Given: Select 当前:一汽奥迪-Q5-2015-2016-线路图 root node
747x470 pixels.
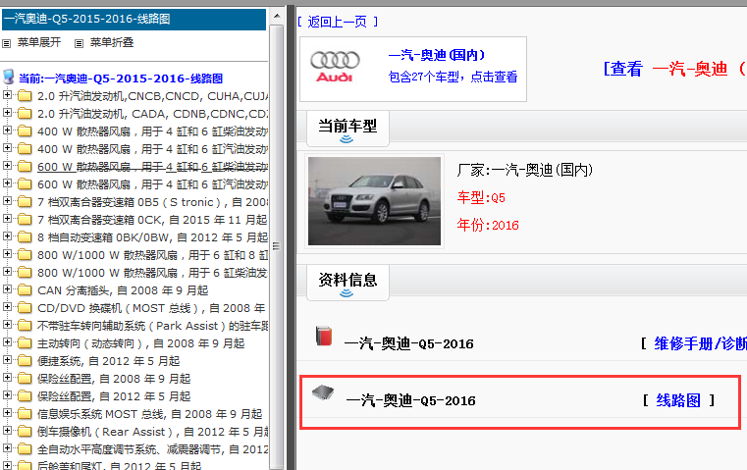Looking at the screenshot, I should tap(121, 78).
